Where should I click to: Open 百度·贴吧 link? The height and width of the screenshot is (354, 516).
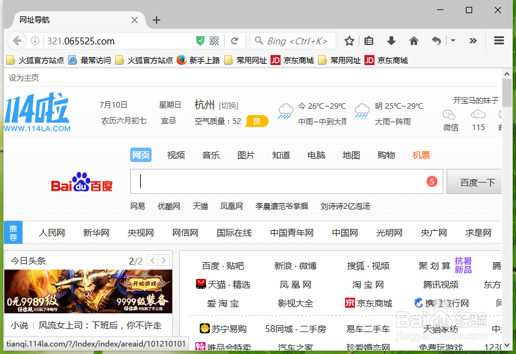coord(223,266)
